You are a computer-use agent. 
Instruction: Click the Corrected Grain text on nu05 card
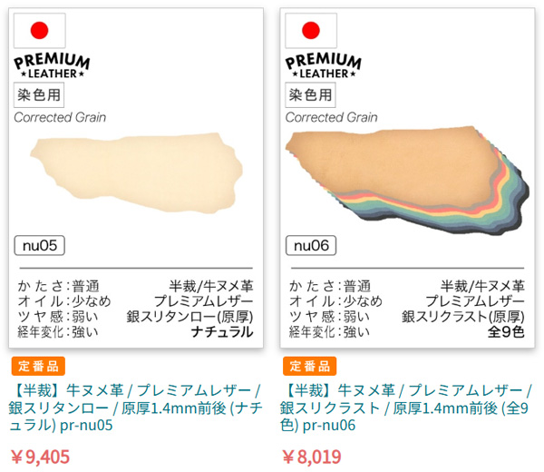60,117
